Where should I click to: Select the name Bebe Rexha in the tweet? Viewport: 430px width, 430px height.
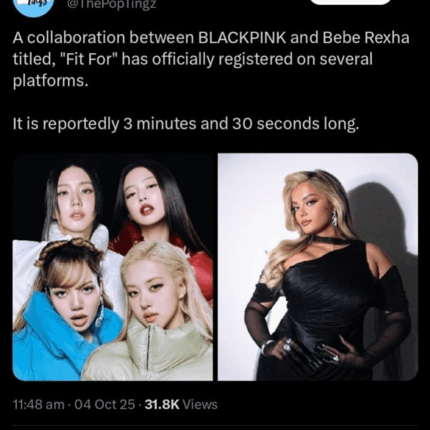365,37
